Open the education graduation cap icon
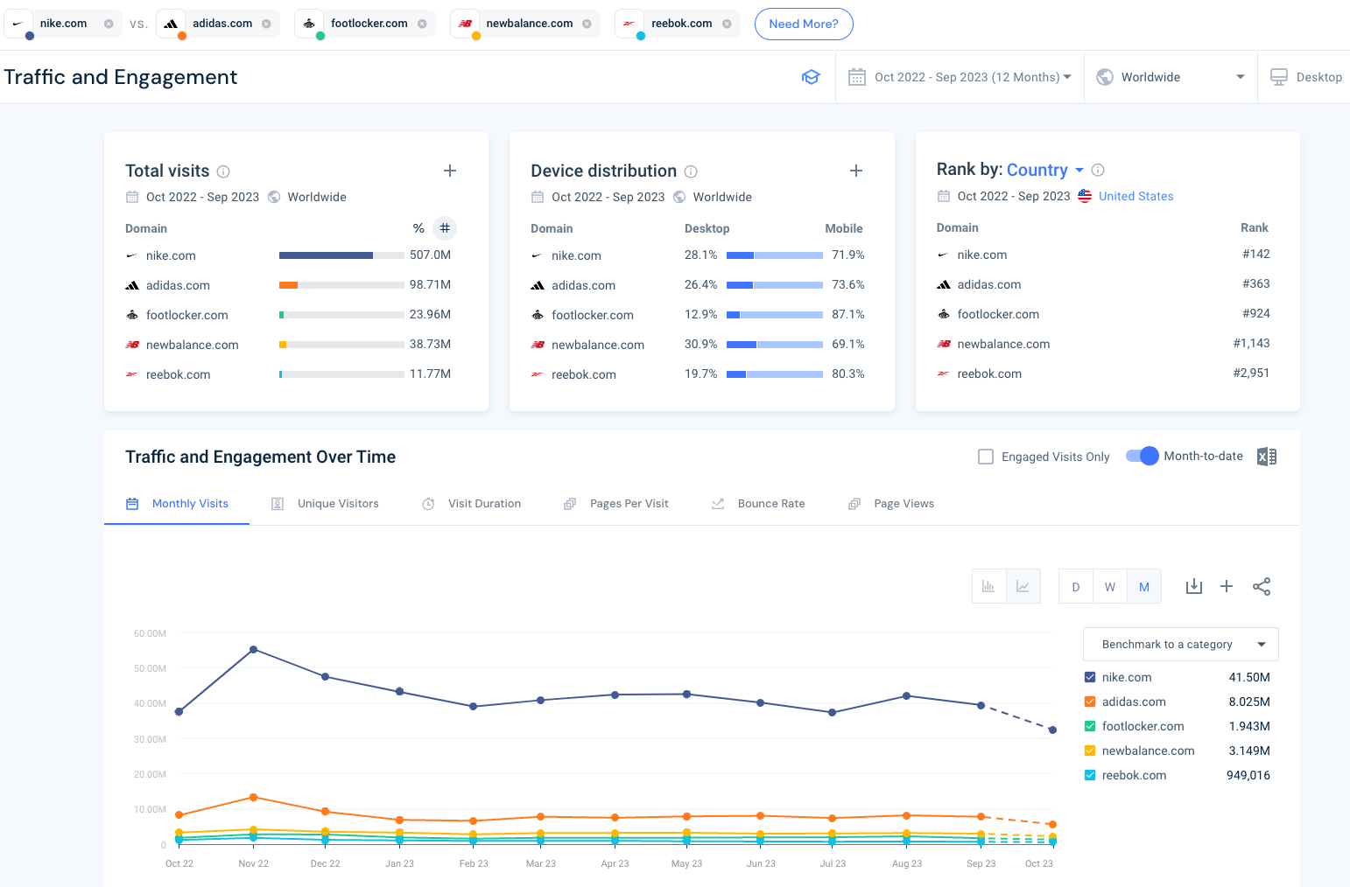1350x887 pixels. [811, 77]
